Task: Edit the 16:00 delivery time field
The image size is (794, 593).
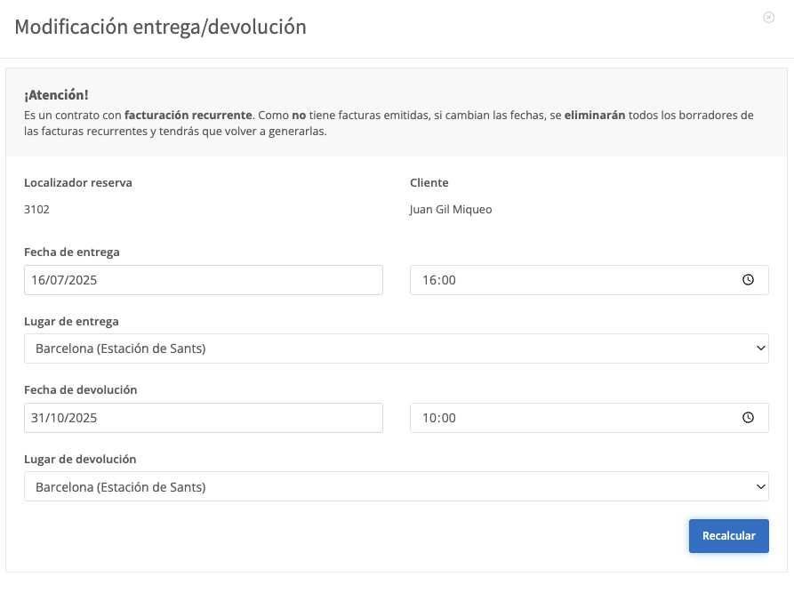Action: tap(589, 280)
